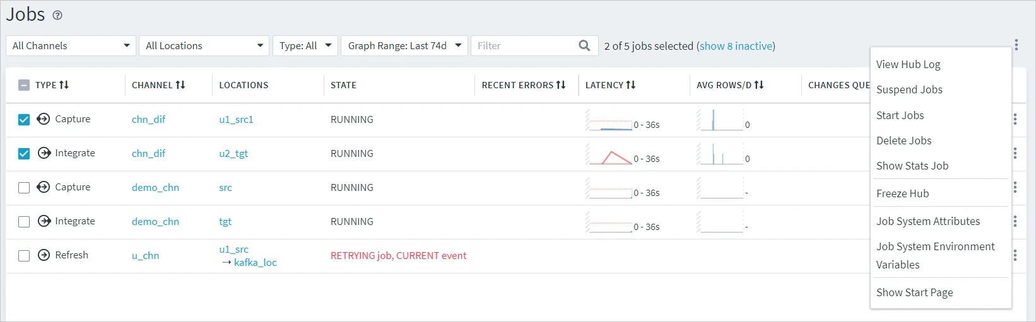Select Freeze Hub in the menu

coord(902,193)
